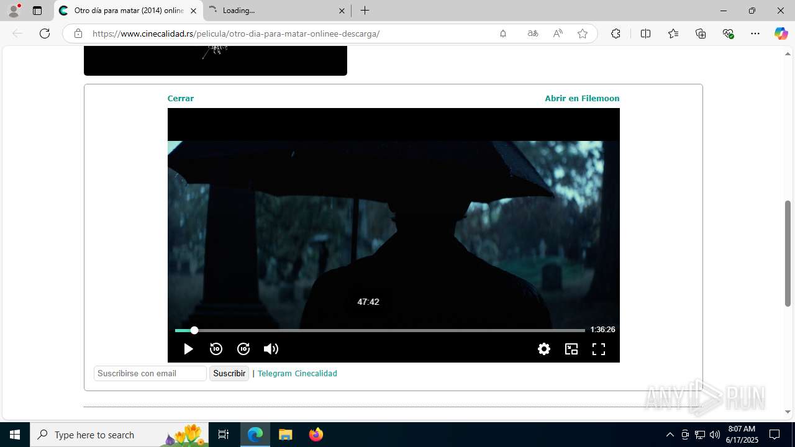Focus the Suscribirse con email field
This screenshot has width=795, height=447.
(150, 373)
